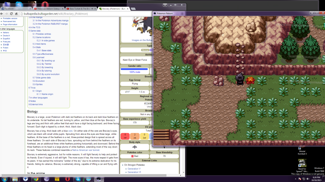Click the red Pokédex color swatch
The width and height of the screenshot is (325, 182).
pos(132,156)
